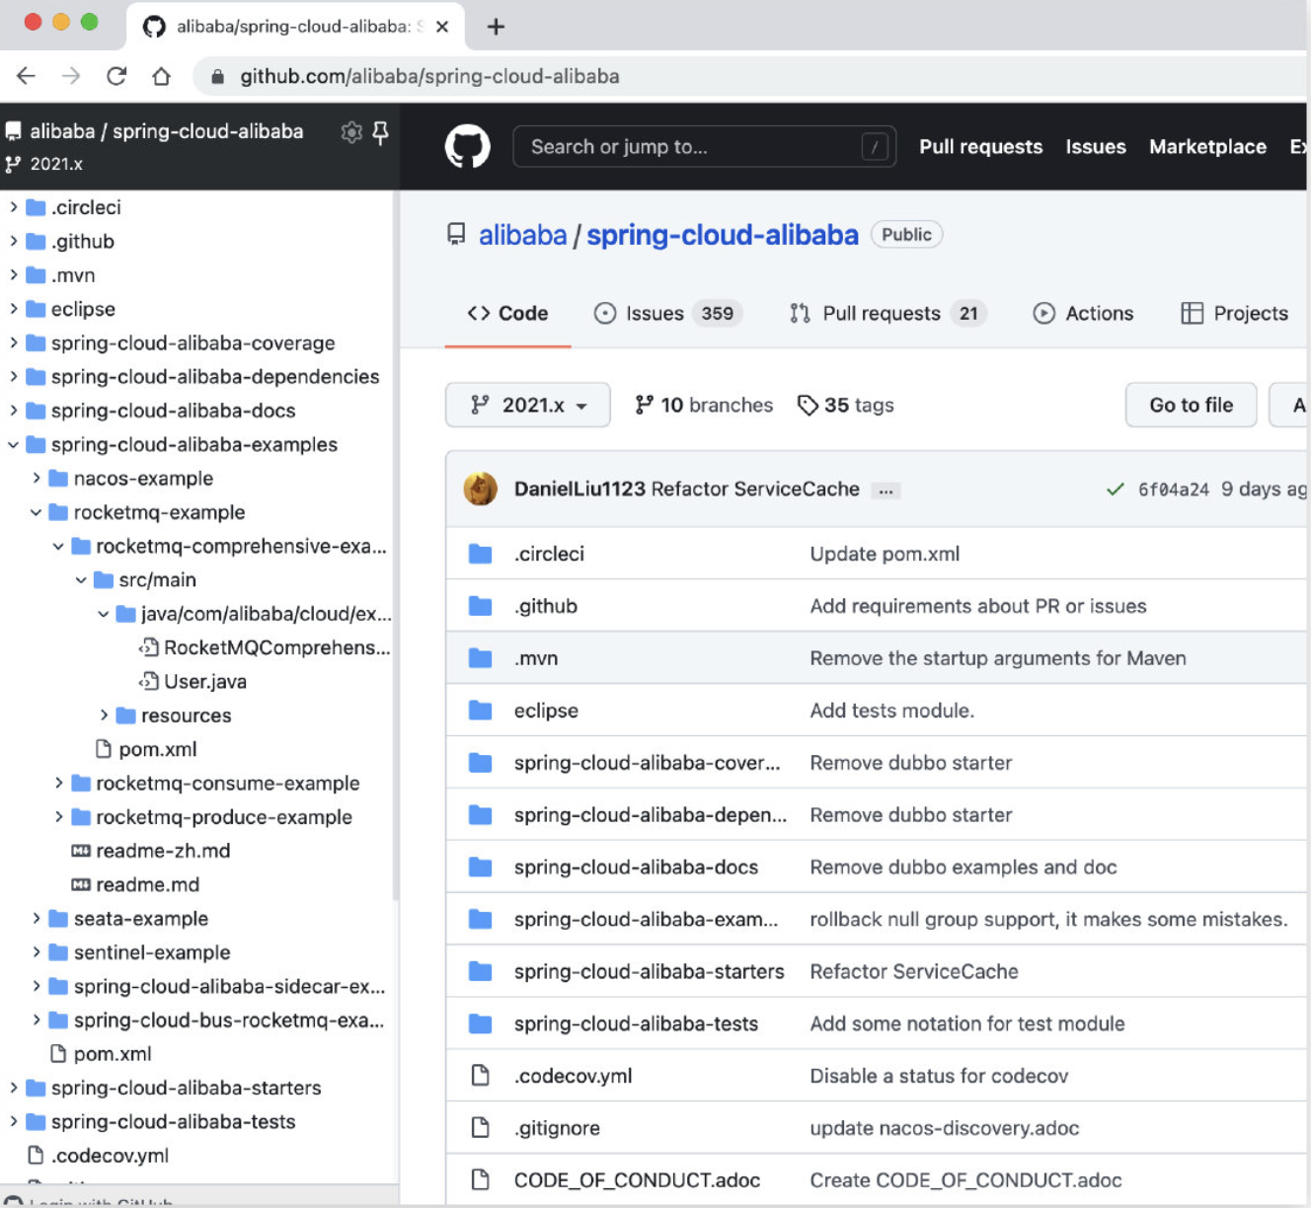Reload the page

click(x=116, y=76)
